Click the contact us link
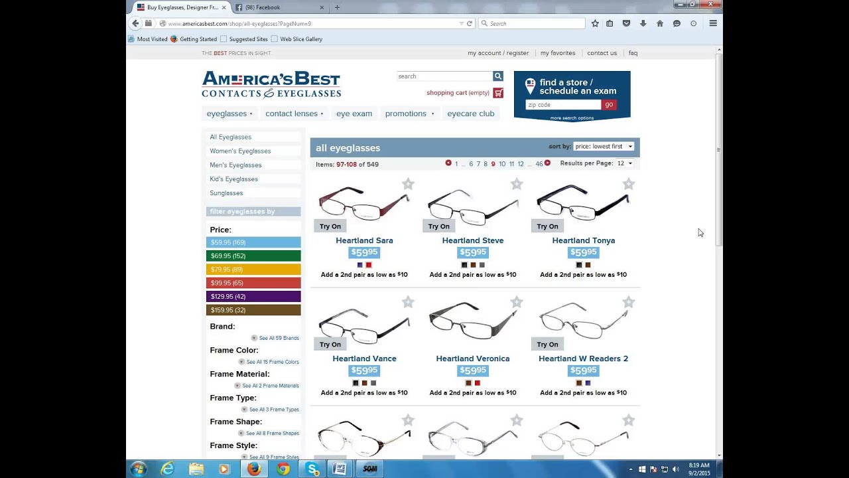Screen dimensions: 849x478 602,53
